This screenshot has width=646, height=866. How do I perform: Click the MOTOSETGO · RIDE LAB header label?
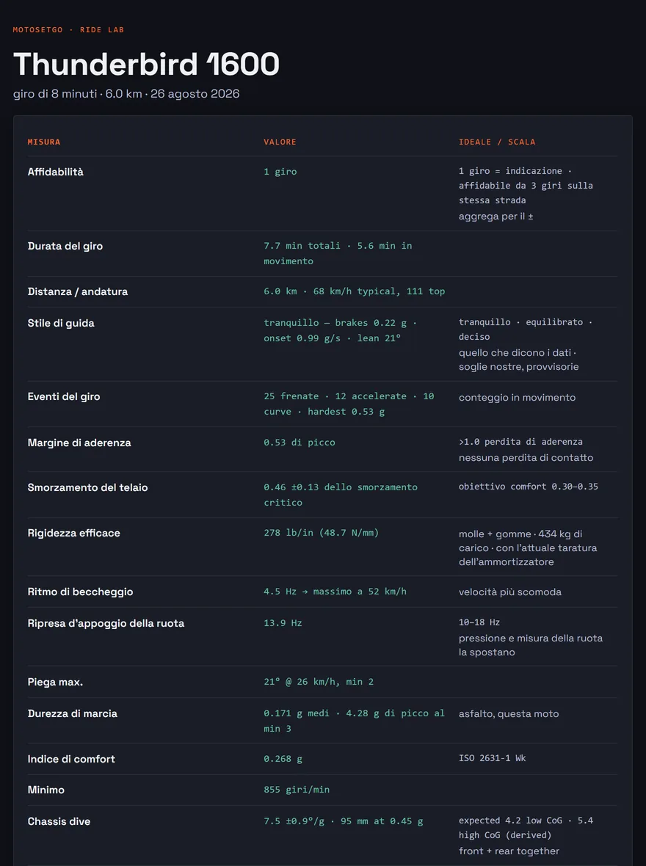pyautogui.click(x=68, y=30)
